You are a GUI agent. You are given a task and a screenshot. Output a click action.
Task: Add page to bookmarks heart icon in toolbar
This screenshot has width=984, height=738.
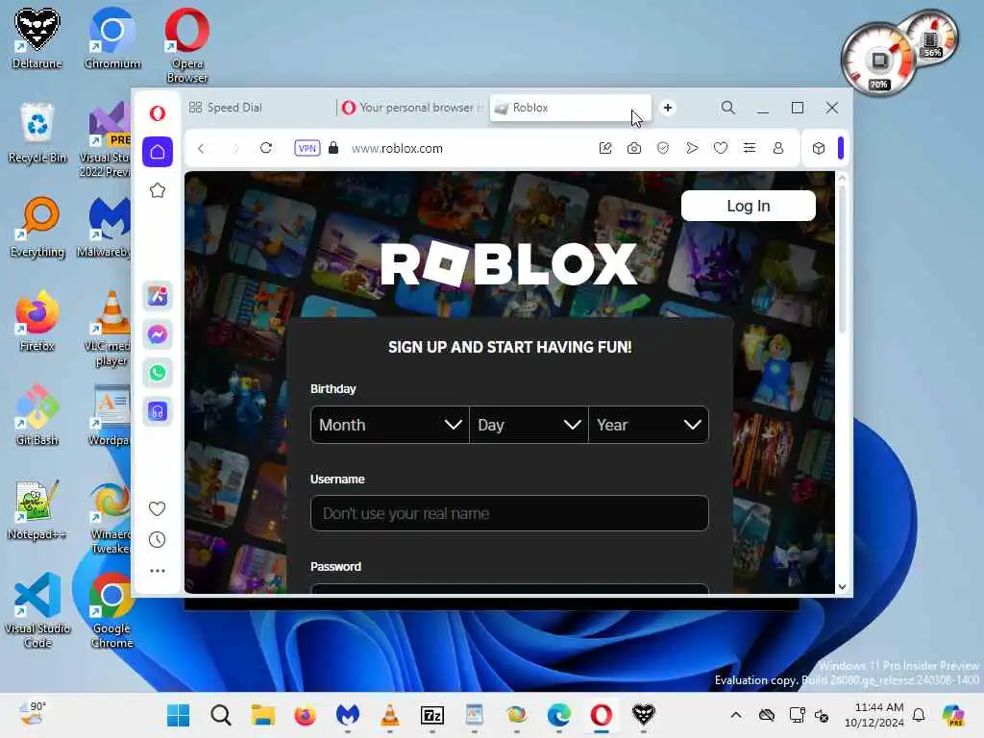click(x=721, y=148)
